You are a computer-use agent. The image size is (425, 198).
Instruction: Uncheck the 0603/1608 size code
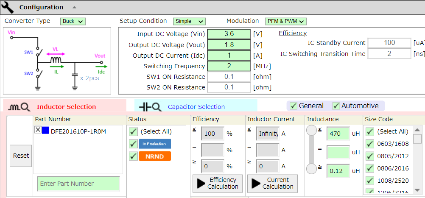pyautogui.click(x=370, y=144)
